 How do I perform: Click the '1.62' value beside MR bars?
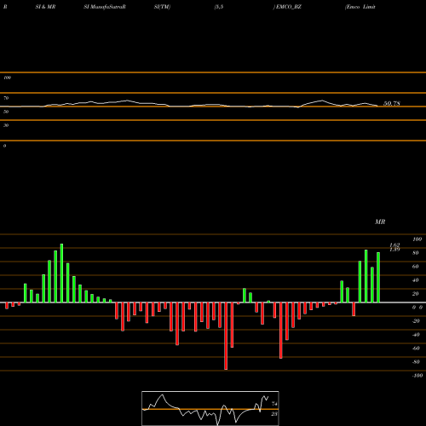[394, 245]
